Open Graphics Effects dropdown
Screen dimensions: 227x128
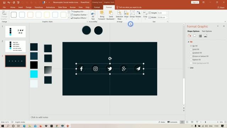click(79, 18)
